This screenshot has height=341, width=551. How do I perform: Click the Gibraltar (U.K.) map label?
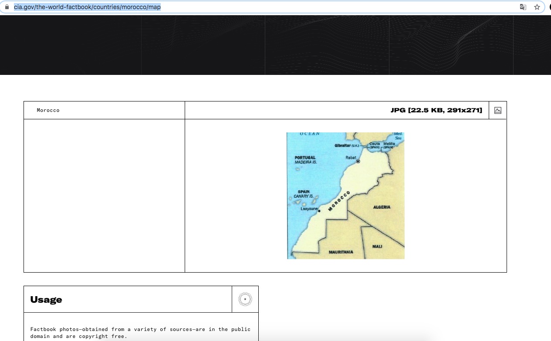[x=347, y=145]
